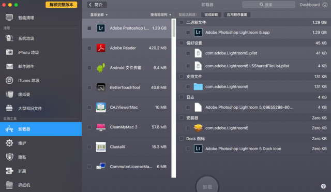
Task: Tick checkbox for Adobe Photoshop Lightroom app
Action: [x=89, y=28]
